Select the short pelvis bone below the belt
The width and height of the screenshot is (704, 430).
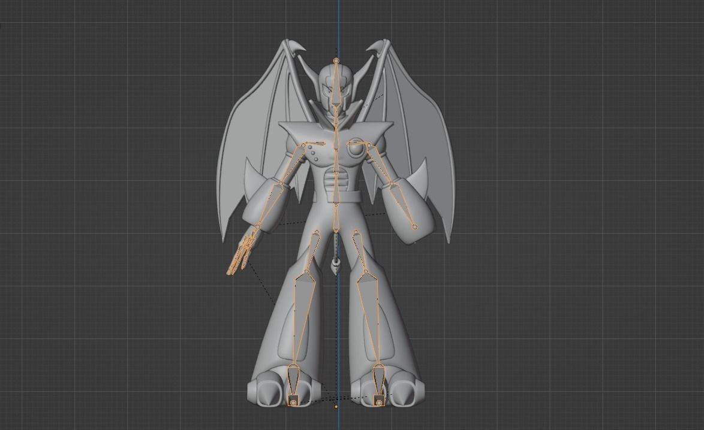pos(336,218)
